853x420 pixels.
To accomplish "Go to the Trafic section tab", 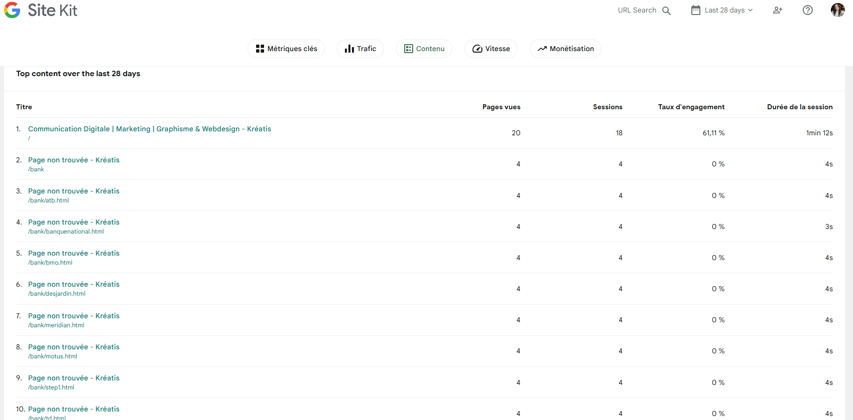I will [x=360, y=49].
